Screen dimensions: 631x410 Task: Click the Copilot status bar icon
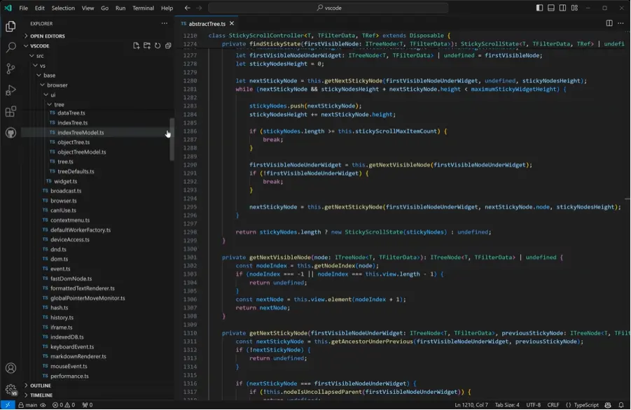point(608,405)
